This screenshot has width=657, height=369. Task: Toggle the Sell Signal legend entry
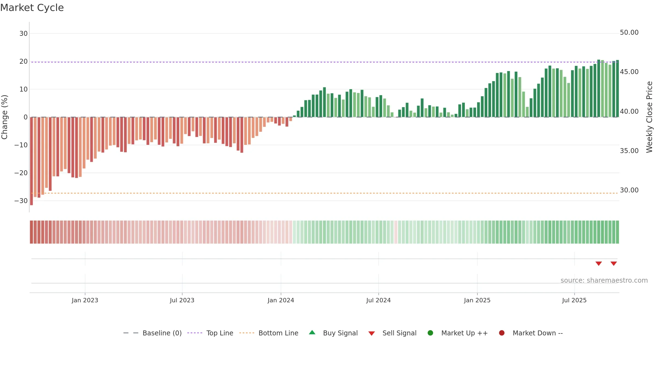392,333
